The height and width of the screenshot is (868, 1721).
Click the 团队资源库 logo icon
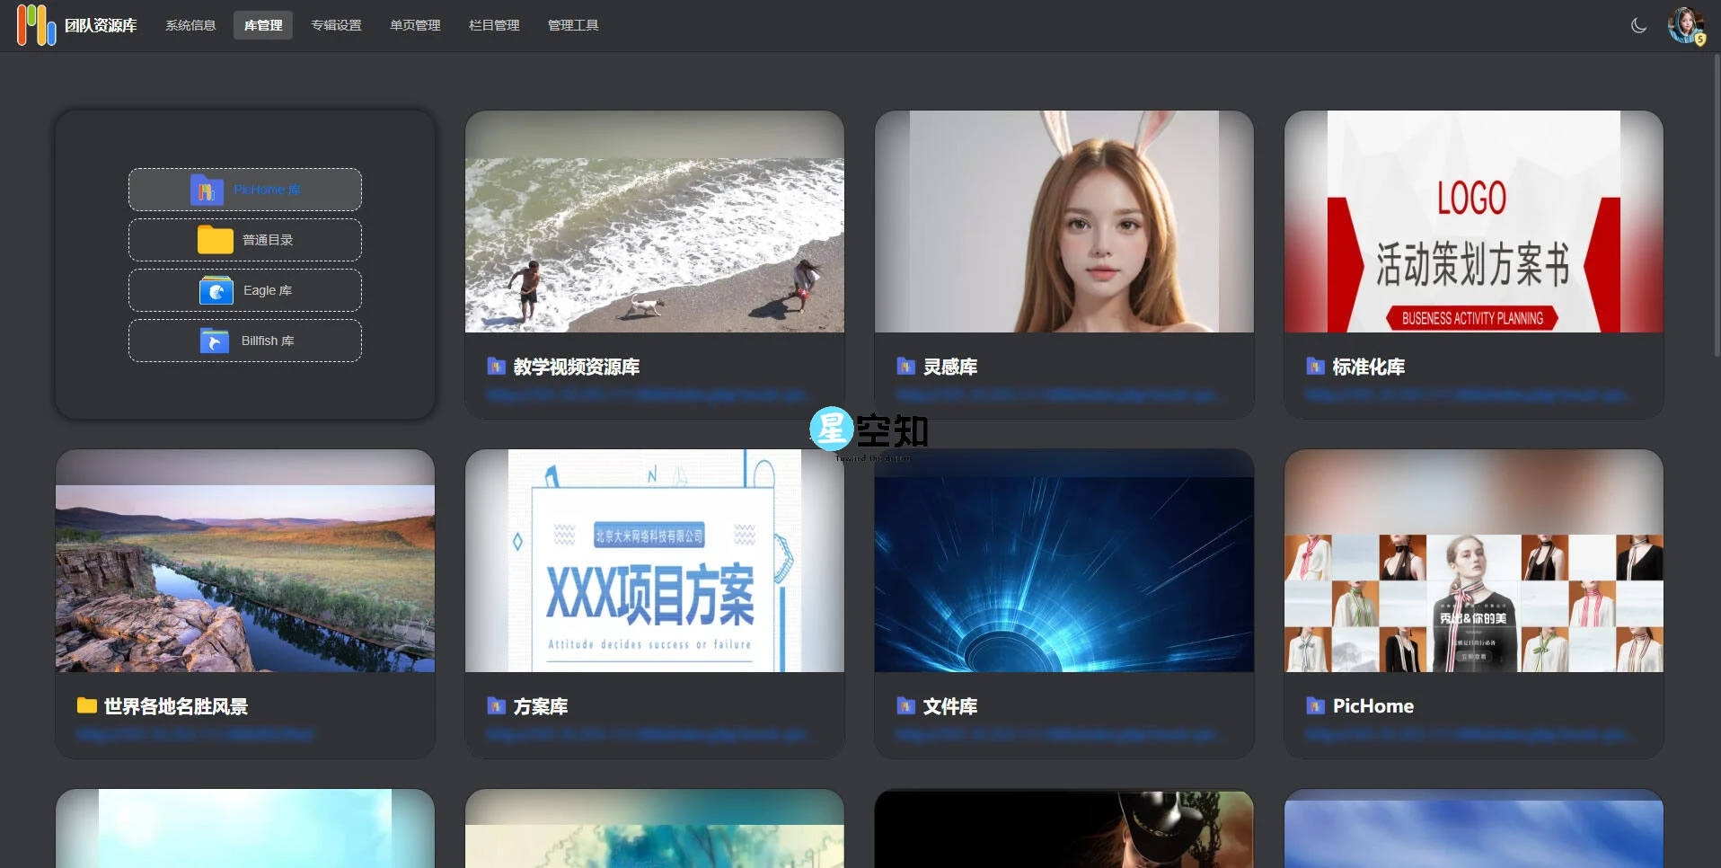point(35,24)
